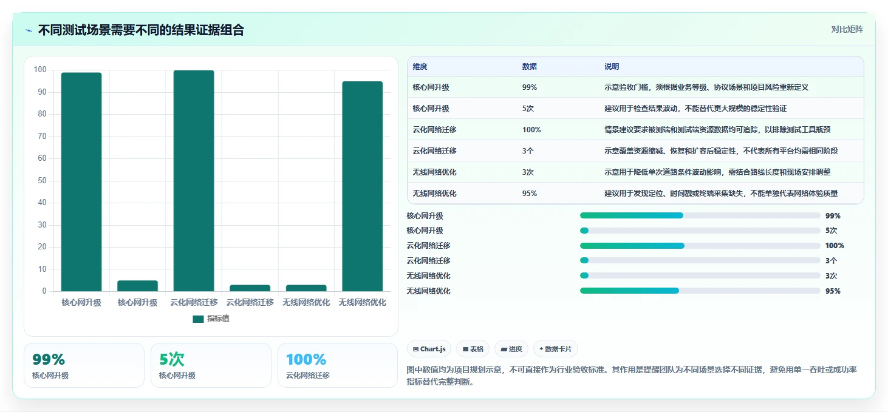888x412 pixels.
Task: Click 无线网络优化 label of the 95% progress row
Action: (428, 291)
